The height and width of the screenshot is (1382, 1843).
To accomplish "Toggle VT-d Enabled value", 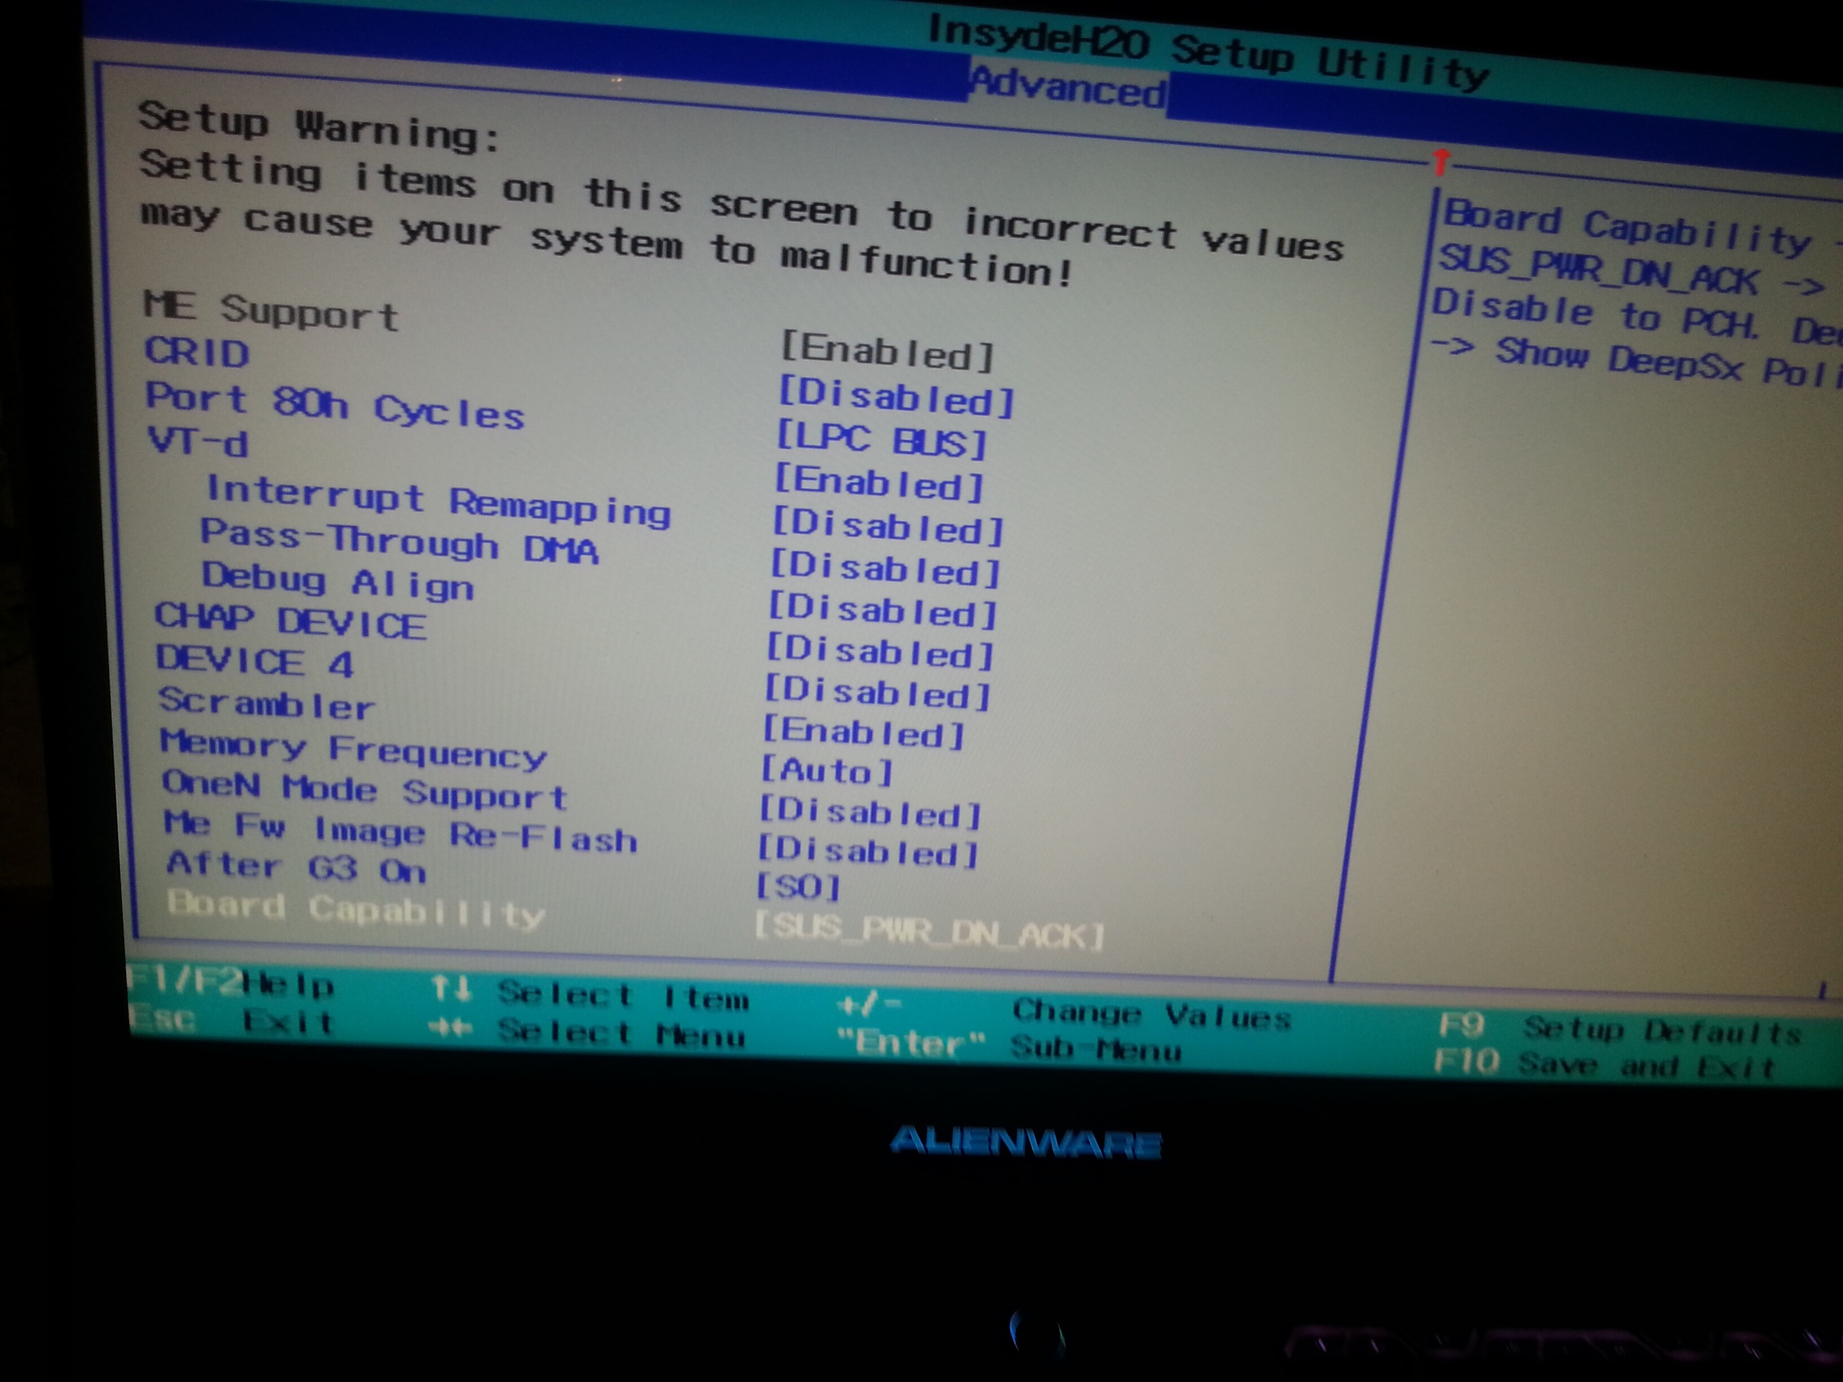I will 878,482.
